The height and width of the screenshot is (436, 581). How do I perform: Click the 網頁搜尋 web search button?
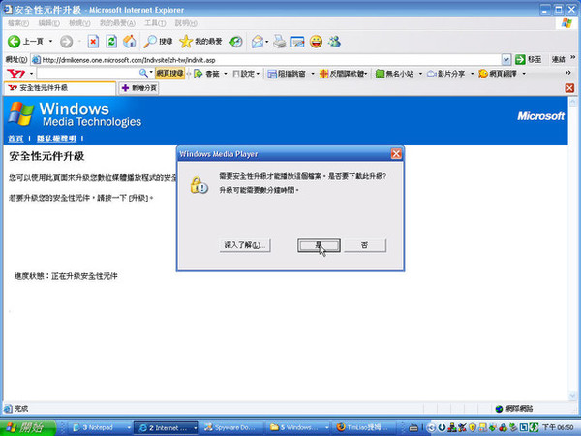tap(169, 73)
